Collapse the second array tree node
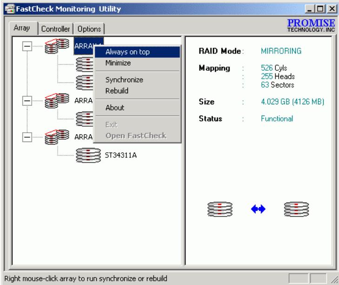 coord(27,101)
